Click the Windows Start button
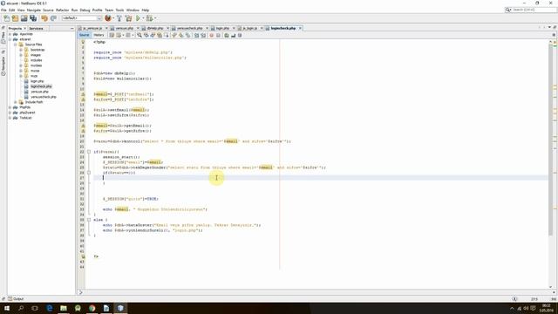The width and height of the screenshot is (558, 314). 7,308
